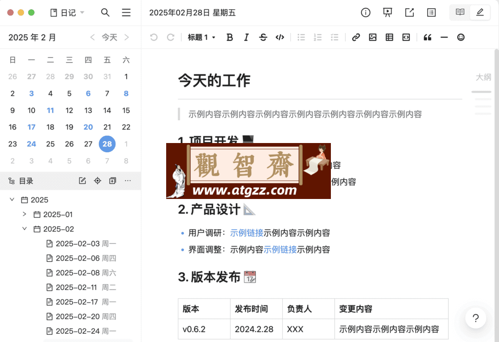
Task: Click the 发布时间 table header
Action: pos(256,309)
